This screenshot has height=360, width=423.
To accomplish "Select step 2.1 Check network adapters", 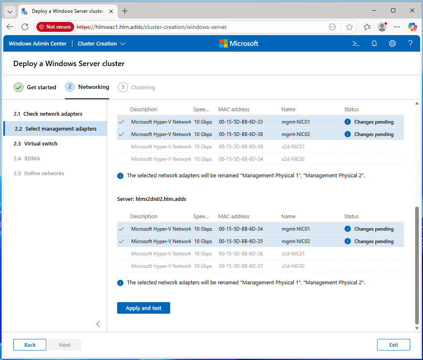I will point(48,114).
